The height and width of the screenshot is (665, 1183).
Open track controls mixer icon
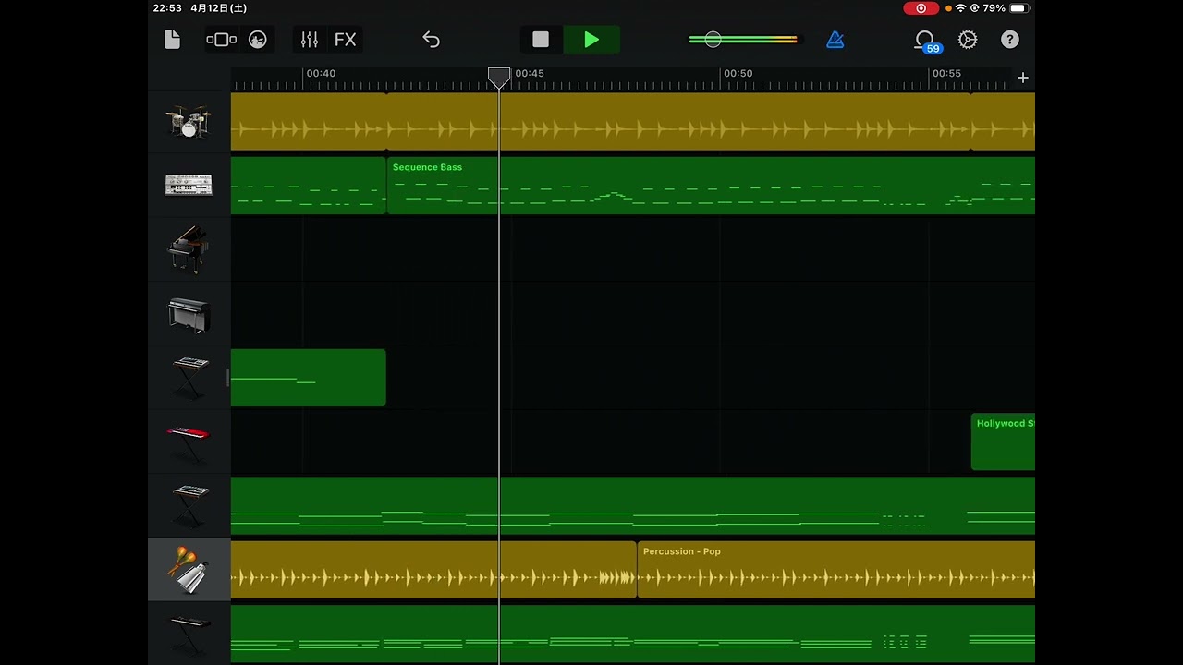pyautogui.click(x=310, y=40)
